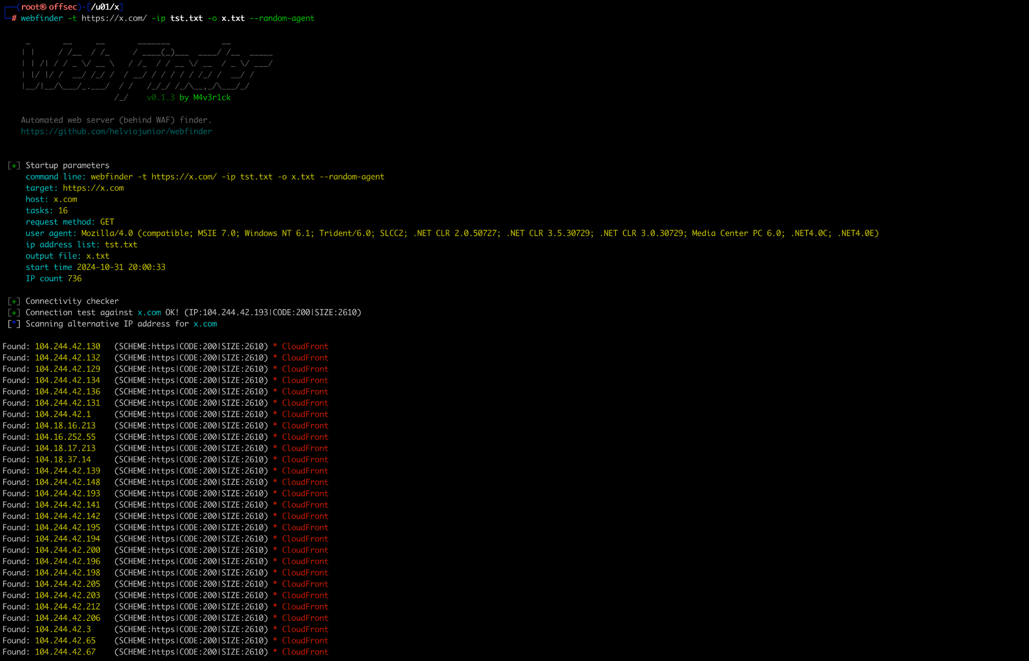Screen dimensions: 1029x661
Task: Click the [+] marker beside Startup parameters
Action: [14, 166]
